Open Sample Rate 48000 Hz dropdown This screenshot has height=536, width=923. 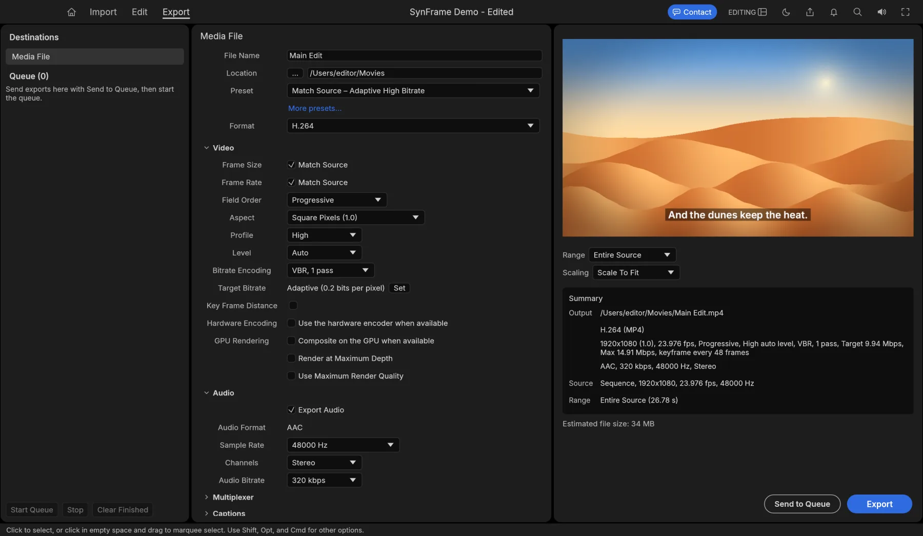pos(343,445)
